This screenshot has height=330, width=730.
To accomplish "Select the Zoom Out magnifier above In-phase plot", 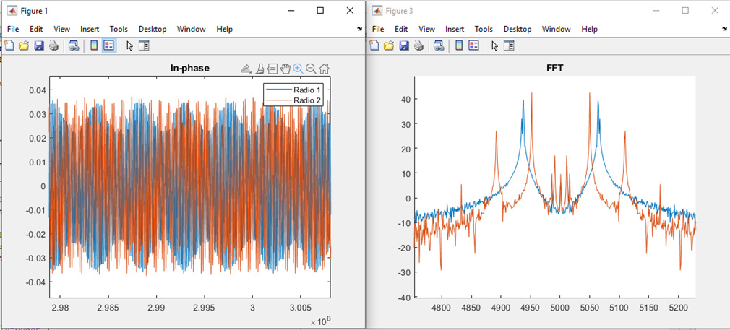I will click(311, 69).
